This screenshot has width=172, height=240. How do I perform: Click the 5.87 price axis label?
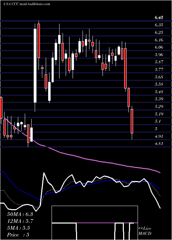159,62
